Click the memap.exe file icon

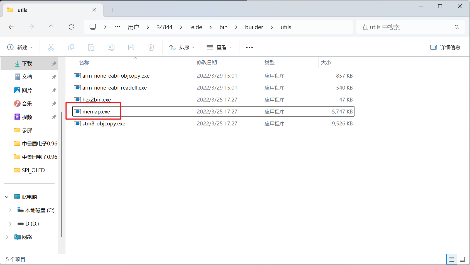coord(77,112)
